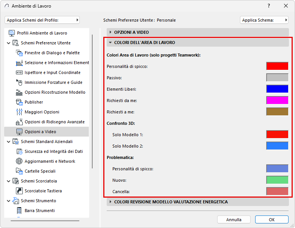The width and height of the screenshot is (295, 228).
Task: Select Aggiornamenti e Network entry
Action: [50, 161]
